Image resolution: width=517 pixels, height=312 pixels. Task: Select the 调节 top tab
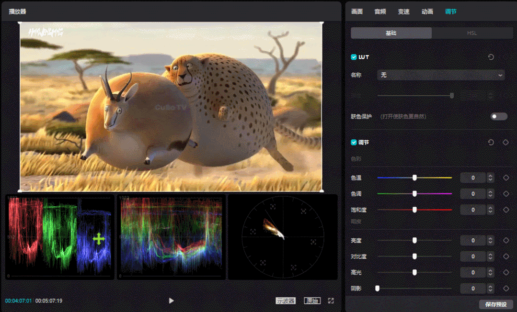click(451, 11)
